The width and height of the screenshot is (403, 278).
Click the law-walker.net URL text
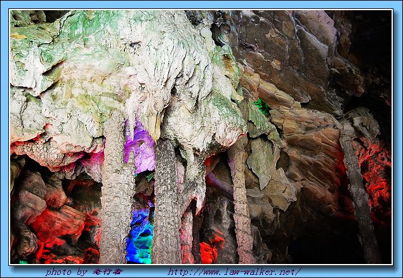pos(235,272)
